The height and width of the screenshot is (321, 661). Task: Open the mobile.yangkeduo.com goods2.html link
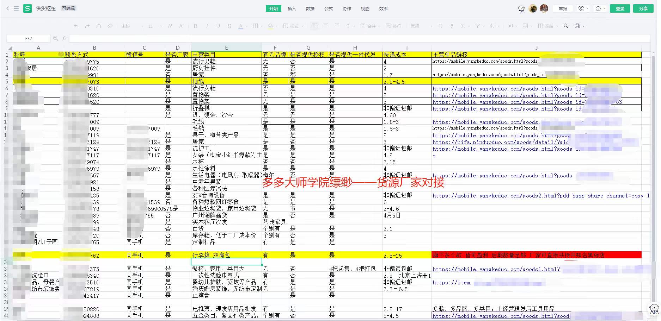coord(541,196)
